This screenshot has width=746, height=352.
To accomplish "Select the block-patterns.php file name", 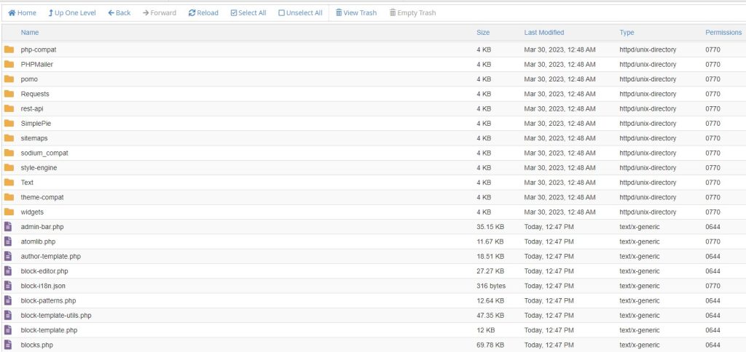I will point(49,300).
